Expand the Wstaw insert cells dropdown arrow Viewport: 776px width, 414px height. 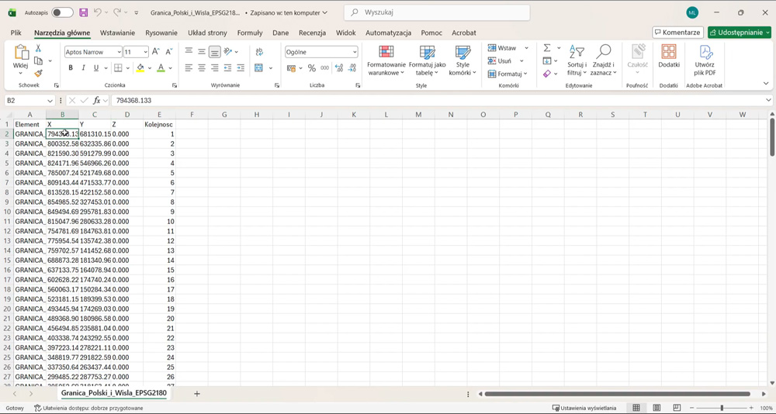[x=527, y=48]
